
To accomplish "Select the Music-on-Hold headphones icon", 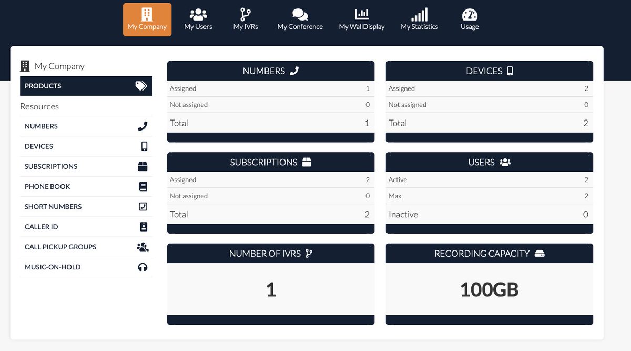I will [x=143, y=267].
